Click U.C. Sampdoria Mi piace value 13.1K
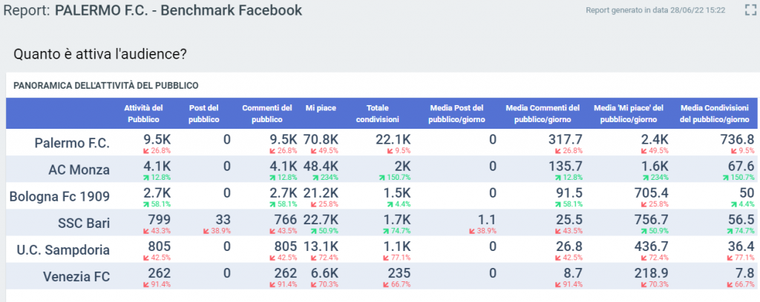 [x=321, y=247]
